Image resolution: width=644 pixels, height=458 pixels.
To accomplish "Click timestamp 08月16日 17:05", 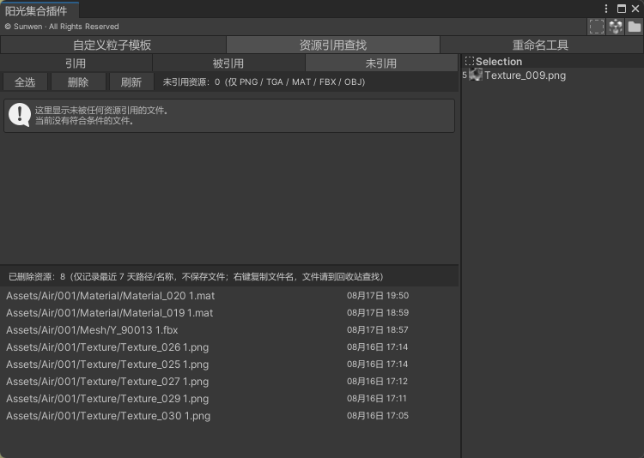I will click(378, 416).
